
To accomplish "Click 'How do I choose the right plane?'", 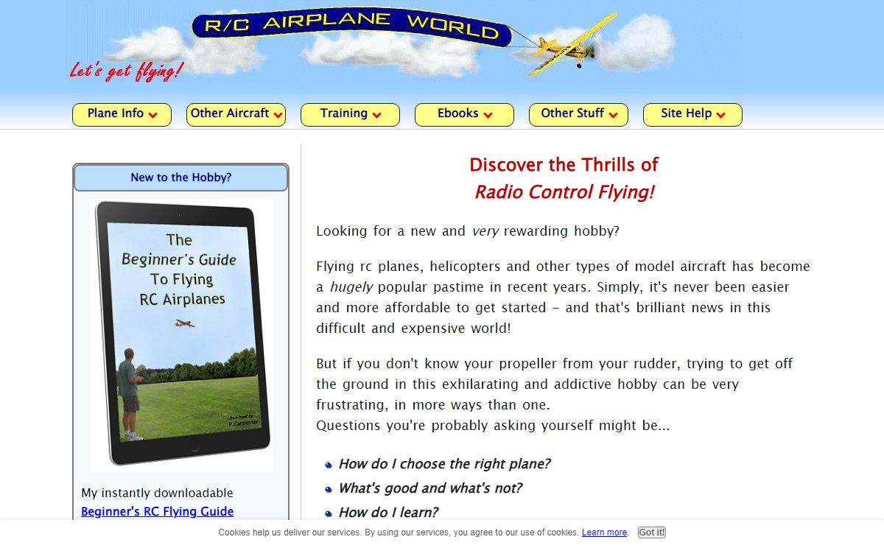I will (444, 464).
